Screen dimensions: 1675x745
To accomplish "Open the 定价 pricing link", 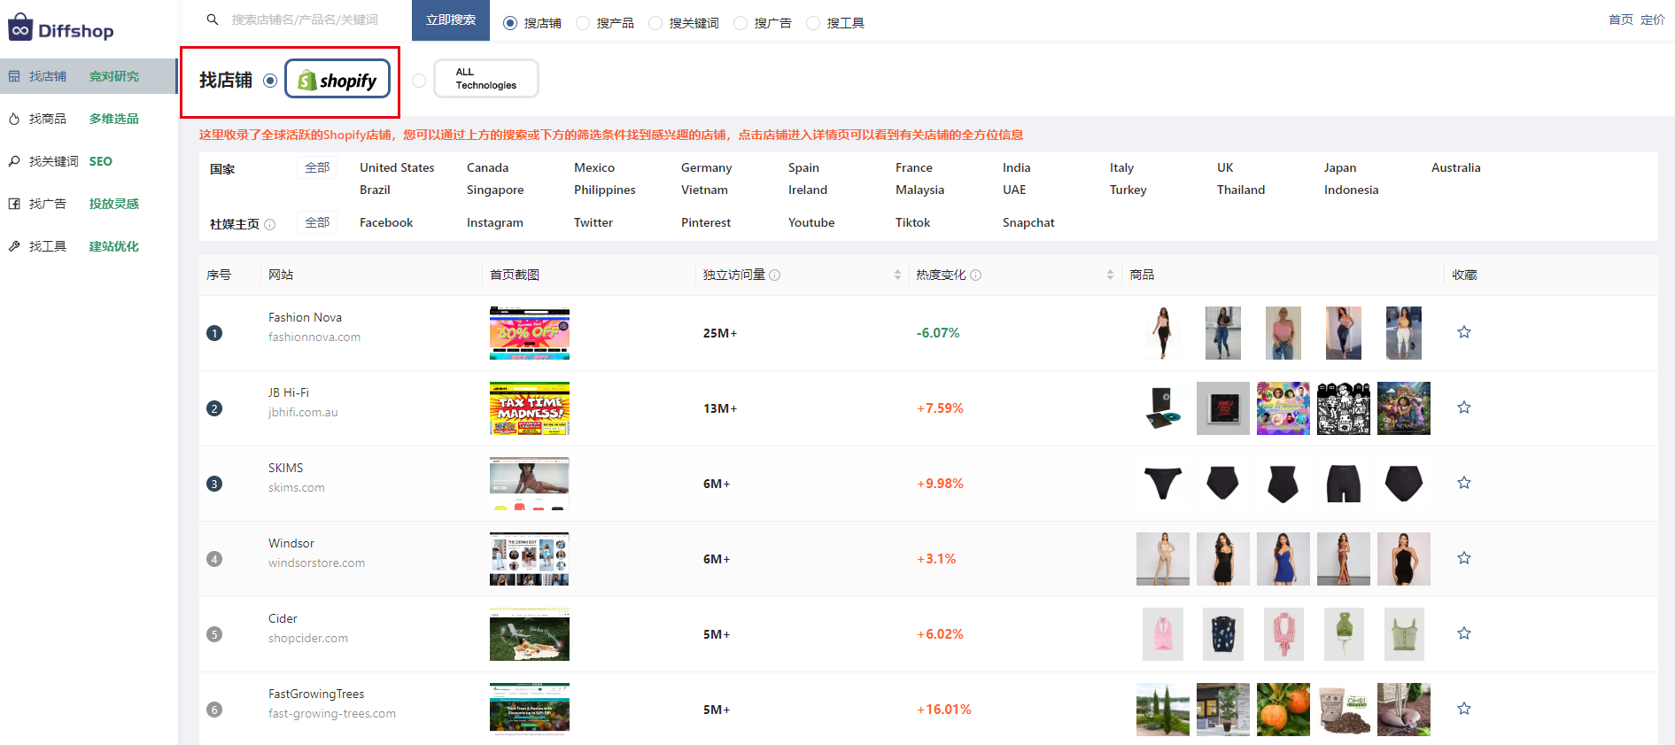I will 1652,19.
